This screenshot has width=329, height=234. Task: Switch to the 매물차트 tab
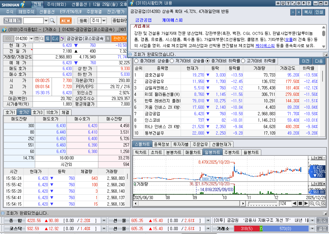coord(193,152)
